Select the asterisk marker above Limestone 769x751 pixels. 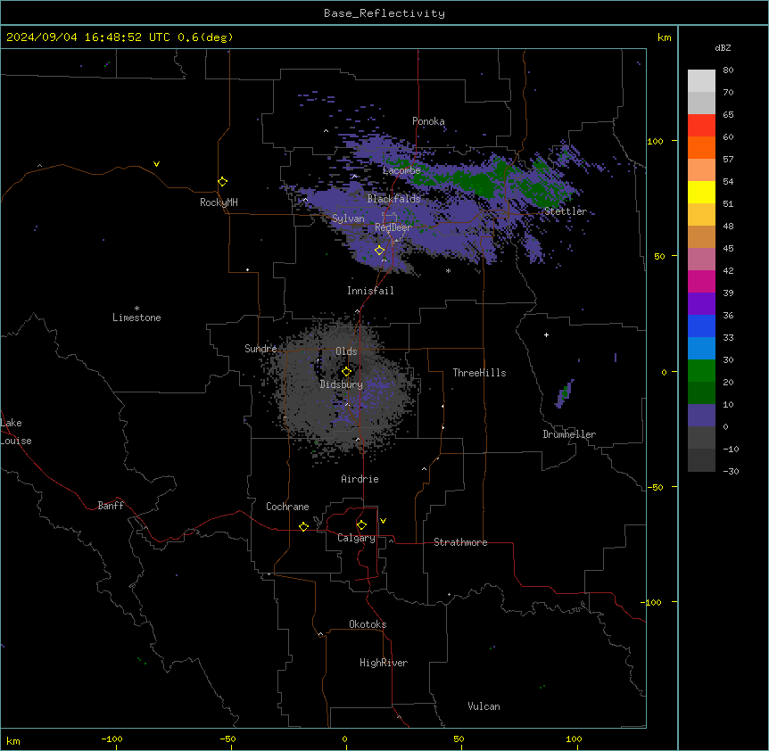(x=136, y=308)
